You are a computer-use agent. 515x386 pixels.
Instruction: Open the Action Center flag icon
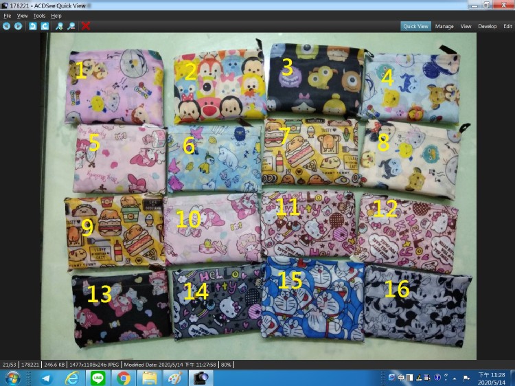(466, 378)
